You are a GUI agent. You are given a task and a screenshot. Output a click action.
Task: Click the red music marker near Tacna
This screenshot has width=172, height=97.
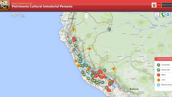pyautogui.click(x=109, y=90)
